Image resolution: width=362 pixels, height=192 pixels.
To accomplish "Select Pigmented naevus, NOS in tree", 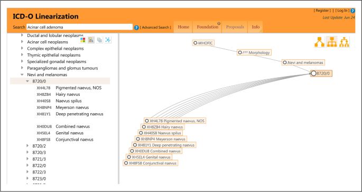I will point(79,88).
